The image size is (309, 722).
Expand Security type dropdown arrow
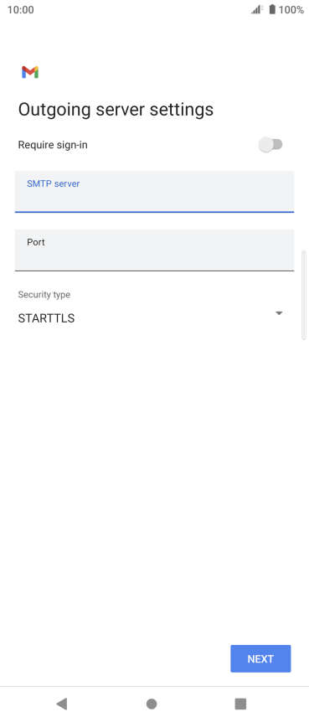(x=279, y=313)
